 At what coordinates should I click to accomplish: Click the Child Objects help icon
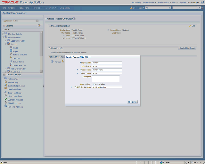[x=62, y=48]
